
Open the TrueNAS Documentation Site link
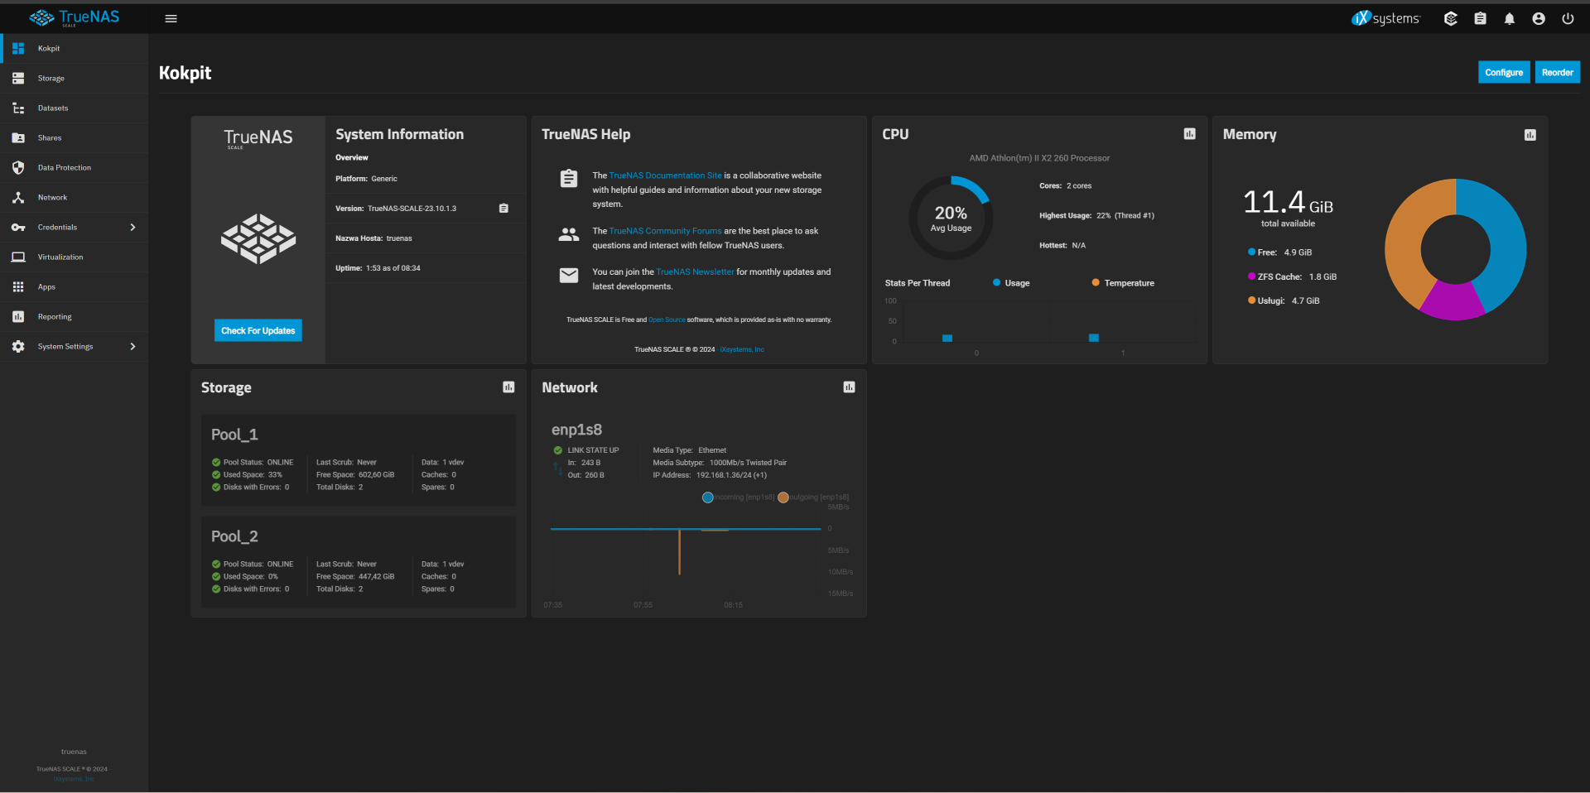665,175
